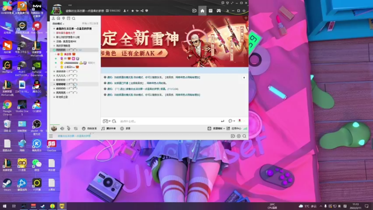373x210 pixels.
Task: Select the hovered sub-channel under the cursor
Action: 74,84
